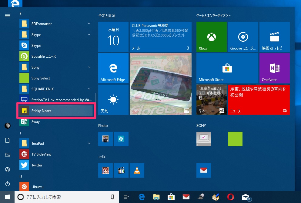Launch TV SideView app
This screenshot has width=301, height=203.
(x=56, y=154)
